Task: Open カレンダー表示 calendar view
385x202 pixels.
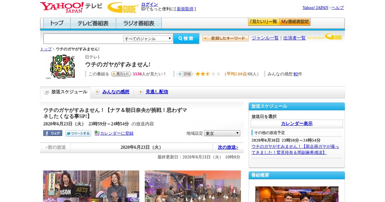Action: click(x=297, y=124)
